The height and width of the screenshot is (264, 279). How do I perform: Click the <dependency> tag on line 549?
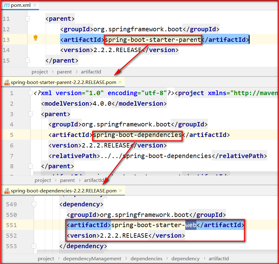click(81, 204)
